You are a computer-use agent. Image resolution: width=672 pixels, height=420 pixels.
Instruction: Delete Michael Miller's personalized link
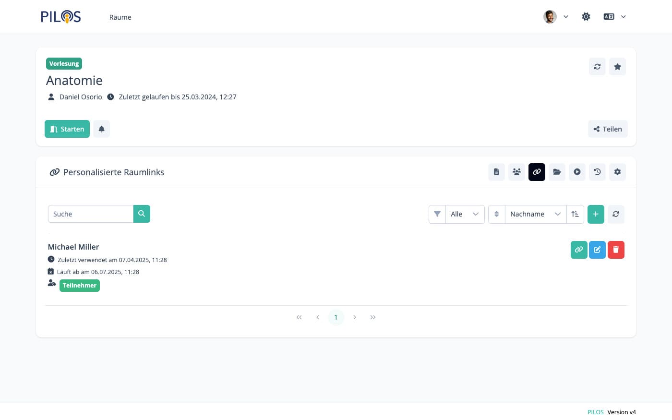[616, 250]
